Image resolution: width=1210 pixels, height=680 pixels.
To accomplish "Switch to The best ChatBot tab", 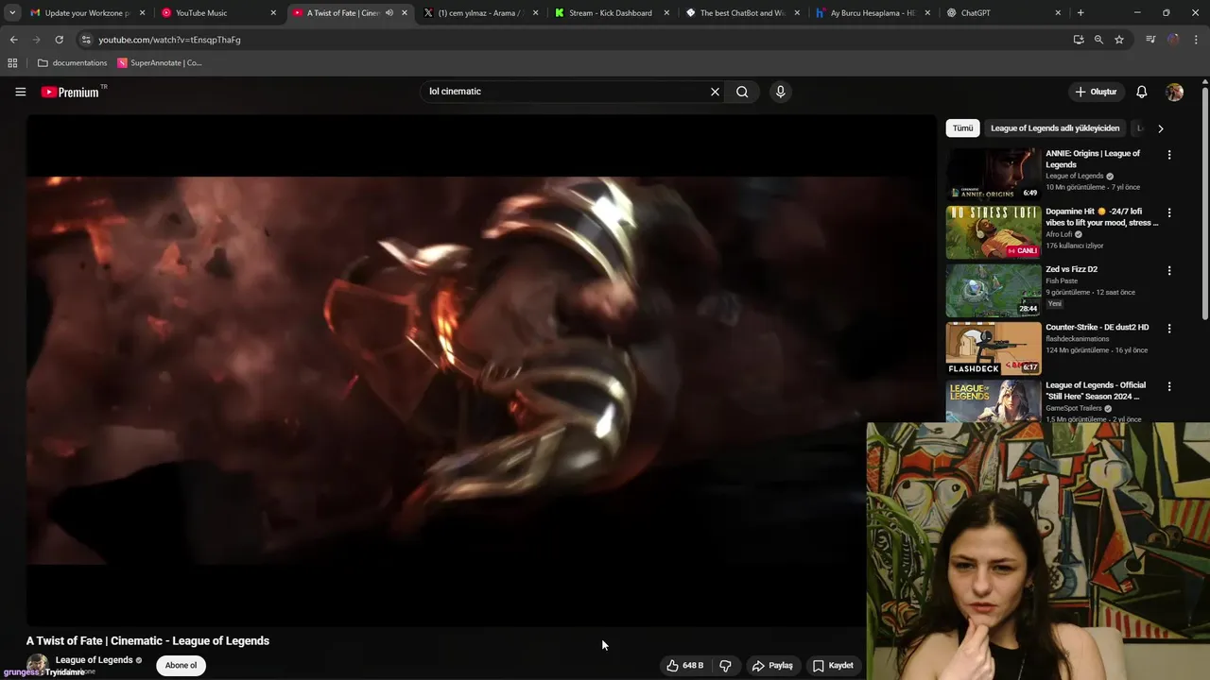I will 740,13.
